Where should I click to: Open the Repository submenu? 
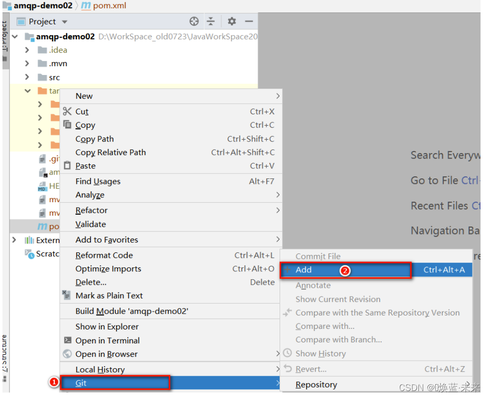[316, 385]
